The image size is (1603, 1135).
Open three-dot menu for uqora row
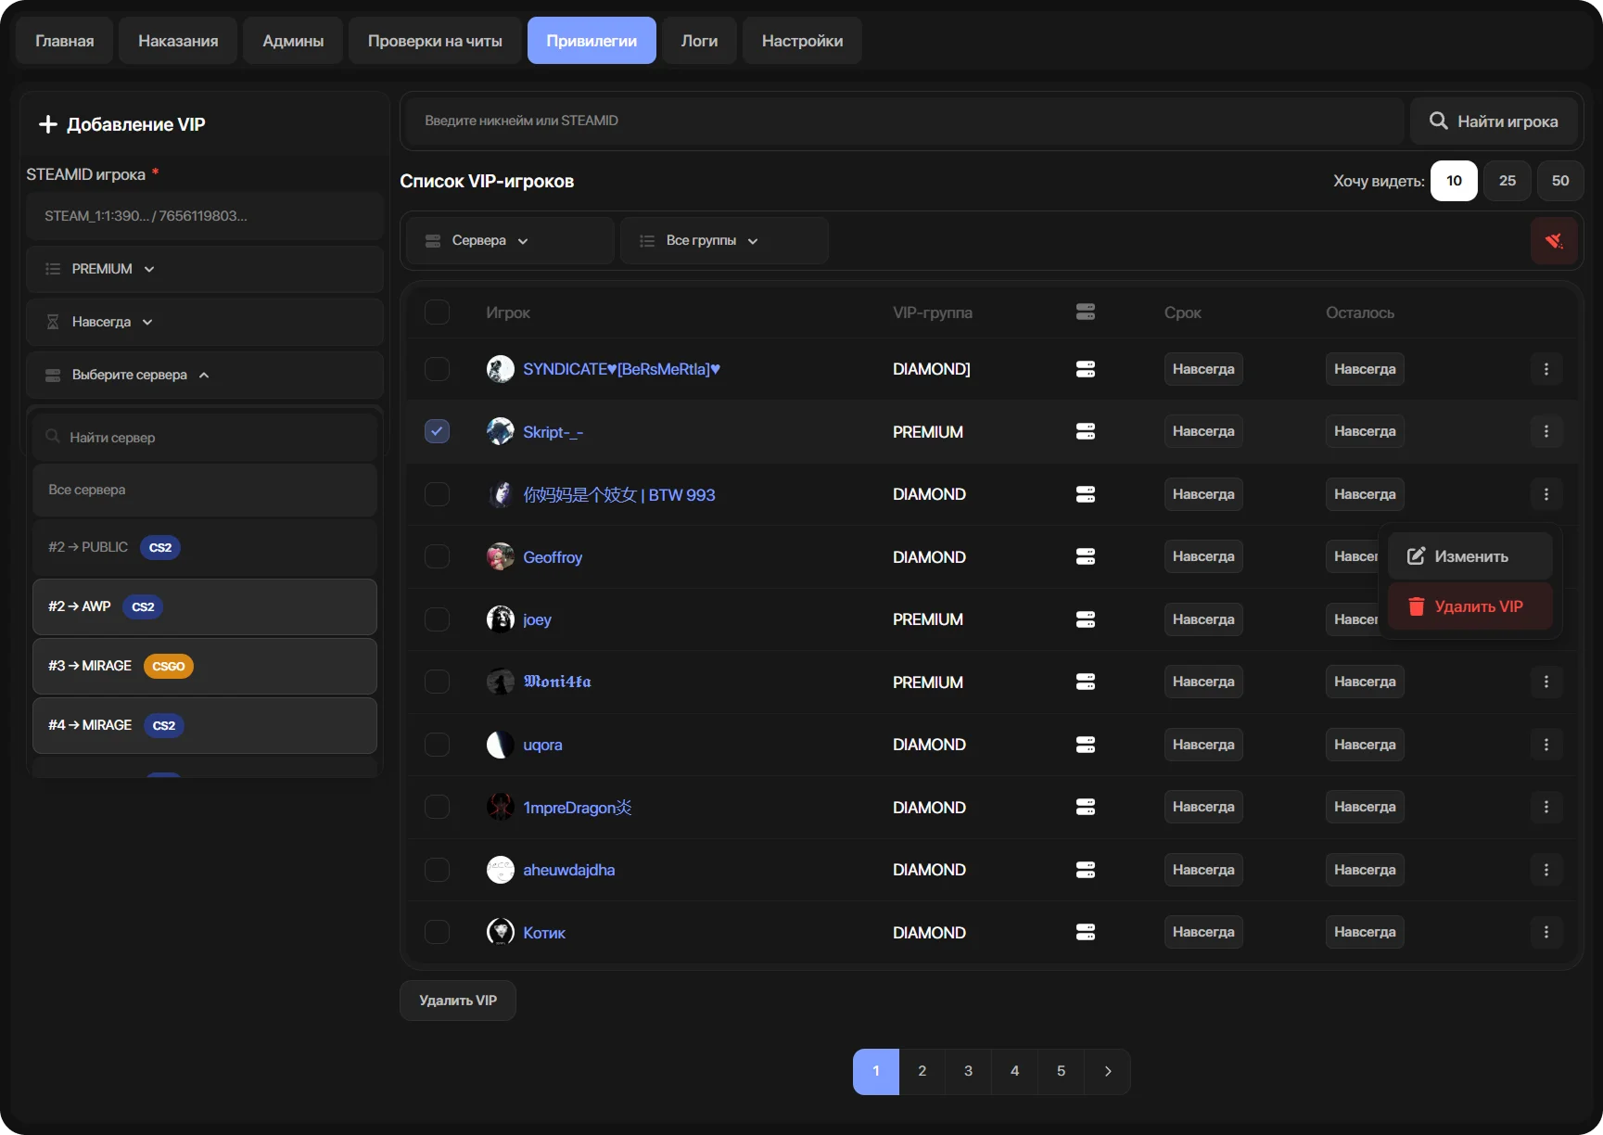point(1546,745)
